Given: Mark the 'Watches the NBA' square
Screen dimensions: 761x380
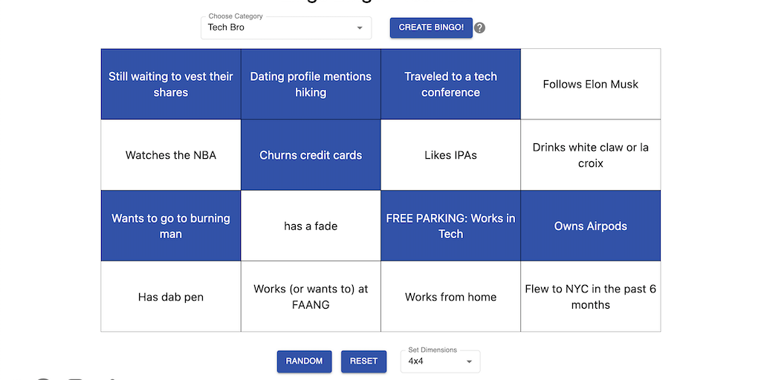Looking at the screenshot, I should (171, 155).
